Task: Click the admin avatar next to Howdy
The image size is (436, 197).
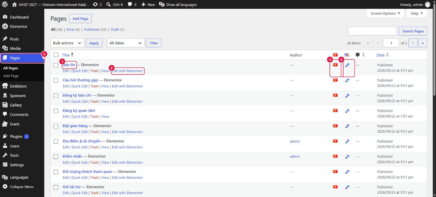Action: tap(427, 4)
